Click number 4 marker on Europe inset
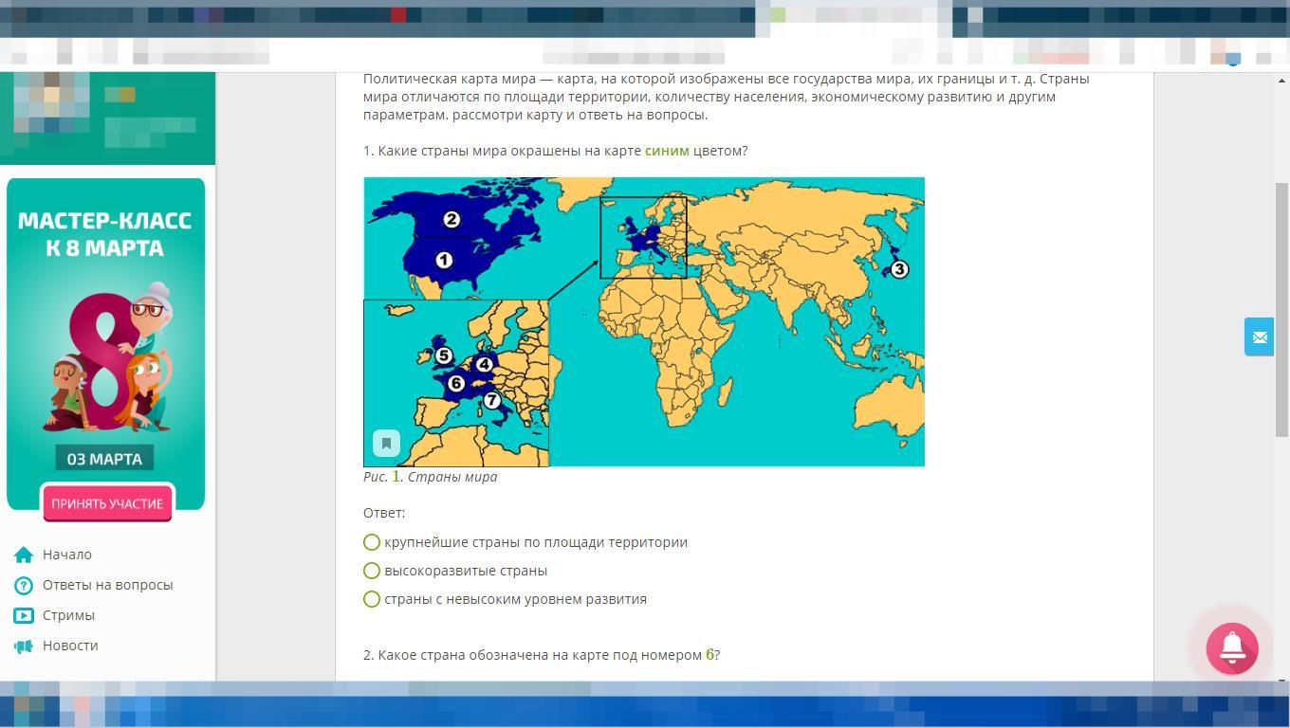This screenshot has width=1290, height=728. [485, 364]
